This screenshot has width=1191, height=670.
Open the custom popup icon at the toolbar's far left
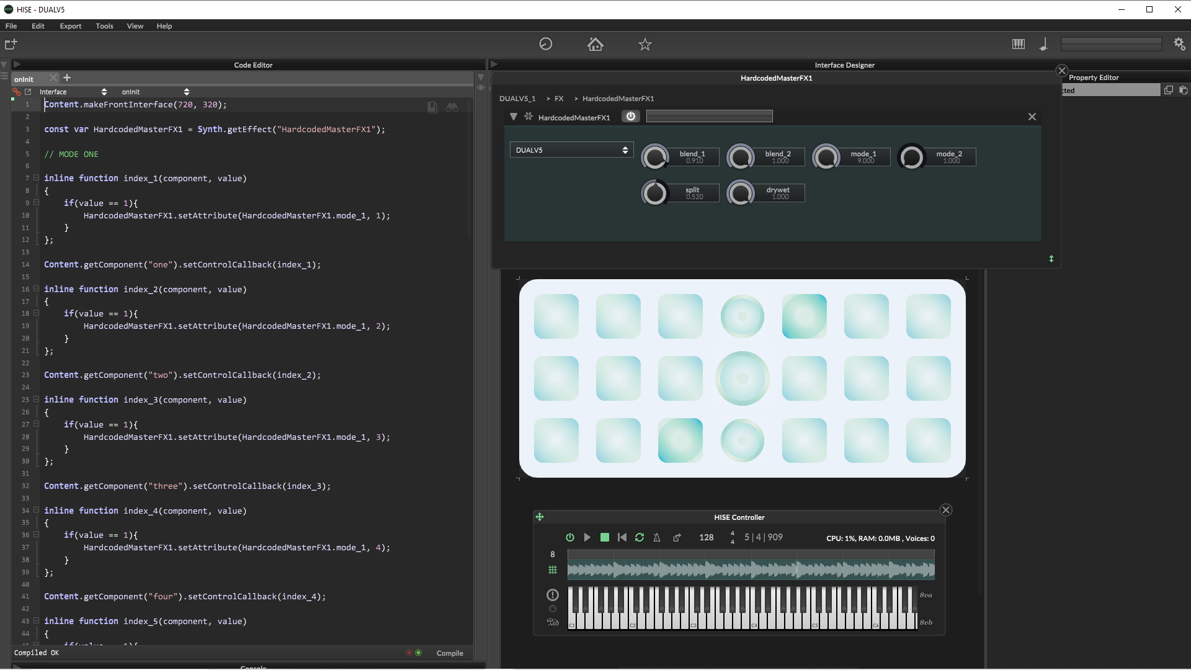(11, 44)
